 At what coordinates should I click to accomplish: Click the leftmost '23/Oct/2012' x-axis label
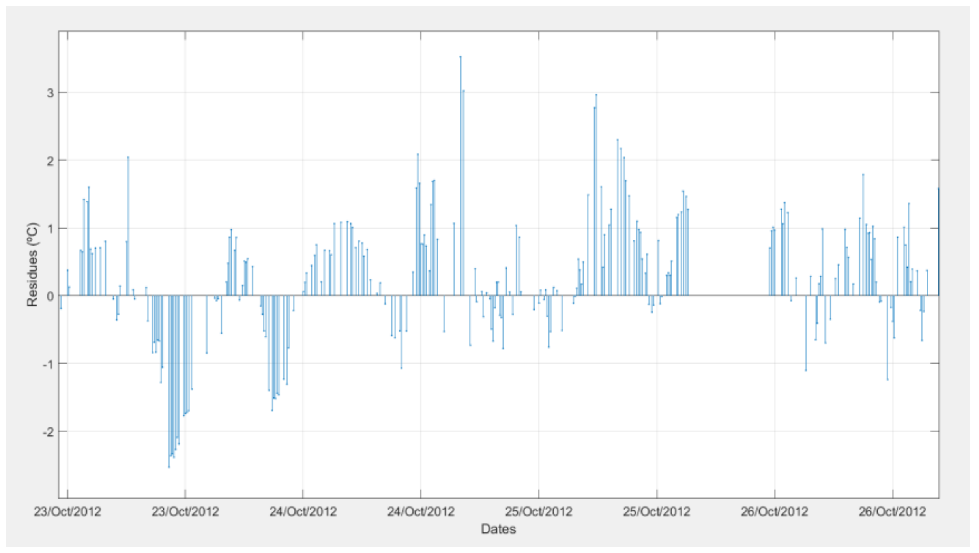point(67,512)
